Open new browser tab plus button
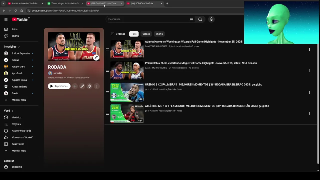 pyautogui.click(x=167, y=3)
